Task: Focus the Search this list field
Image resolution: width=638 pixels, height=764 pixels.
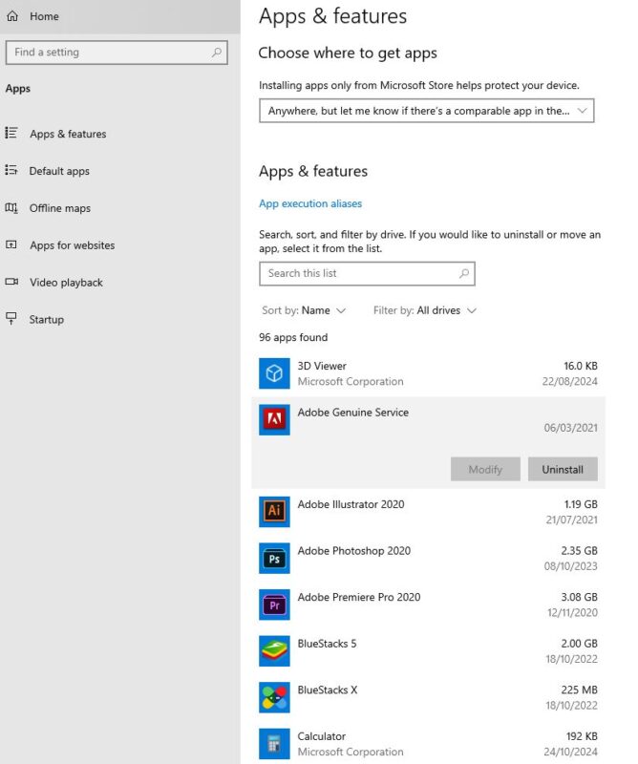Action: pos(367,273)
